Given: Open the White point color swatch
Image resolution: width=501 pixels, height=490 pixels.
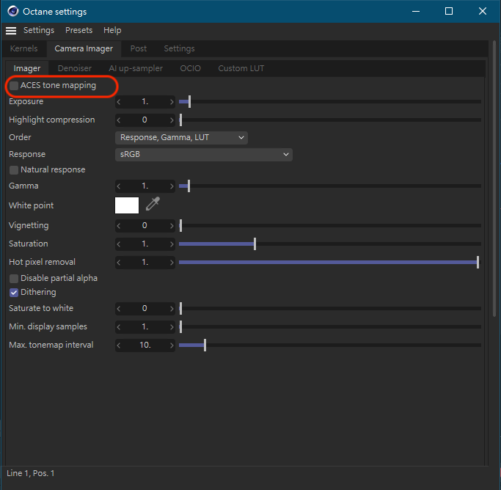Looking at the screenshot, I should point(127,205).
